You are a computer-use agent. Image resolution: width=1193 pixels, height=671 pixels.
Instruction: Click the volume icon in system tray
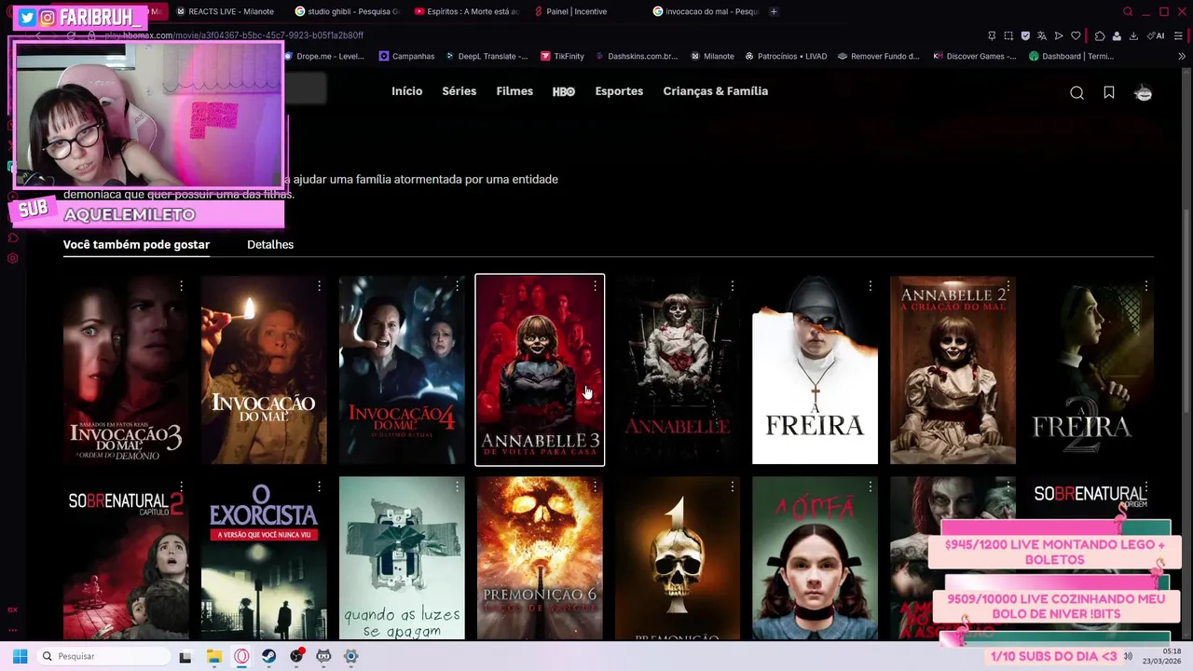(1128, 656)
